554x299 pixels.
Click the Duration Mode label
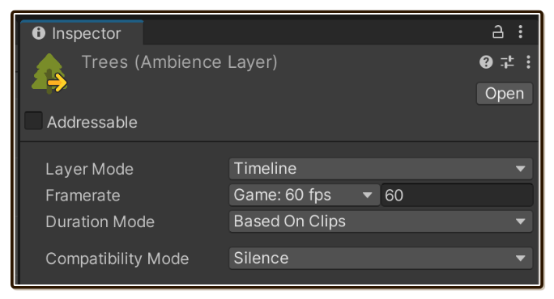[x=100, y=221]
